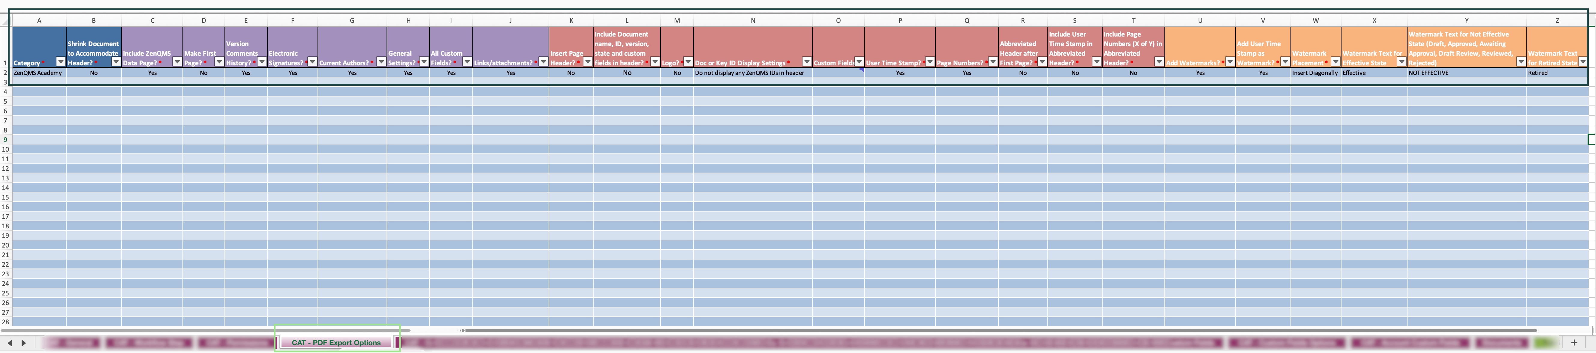This screenshot has height=353, width=1596.
Task: Click the long 'Watermark Text for Not Effective State' header
Action: click(x=1467, y=47)
